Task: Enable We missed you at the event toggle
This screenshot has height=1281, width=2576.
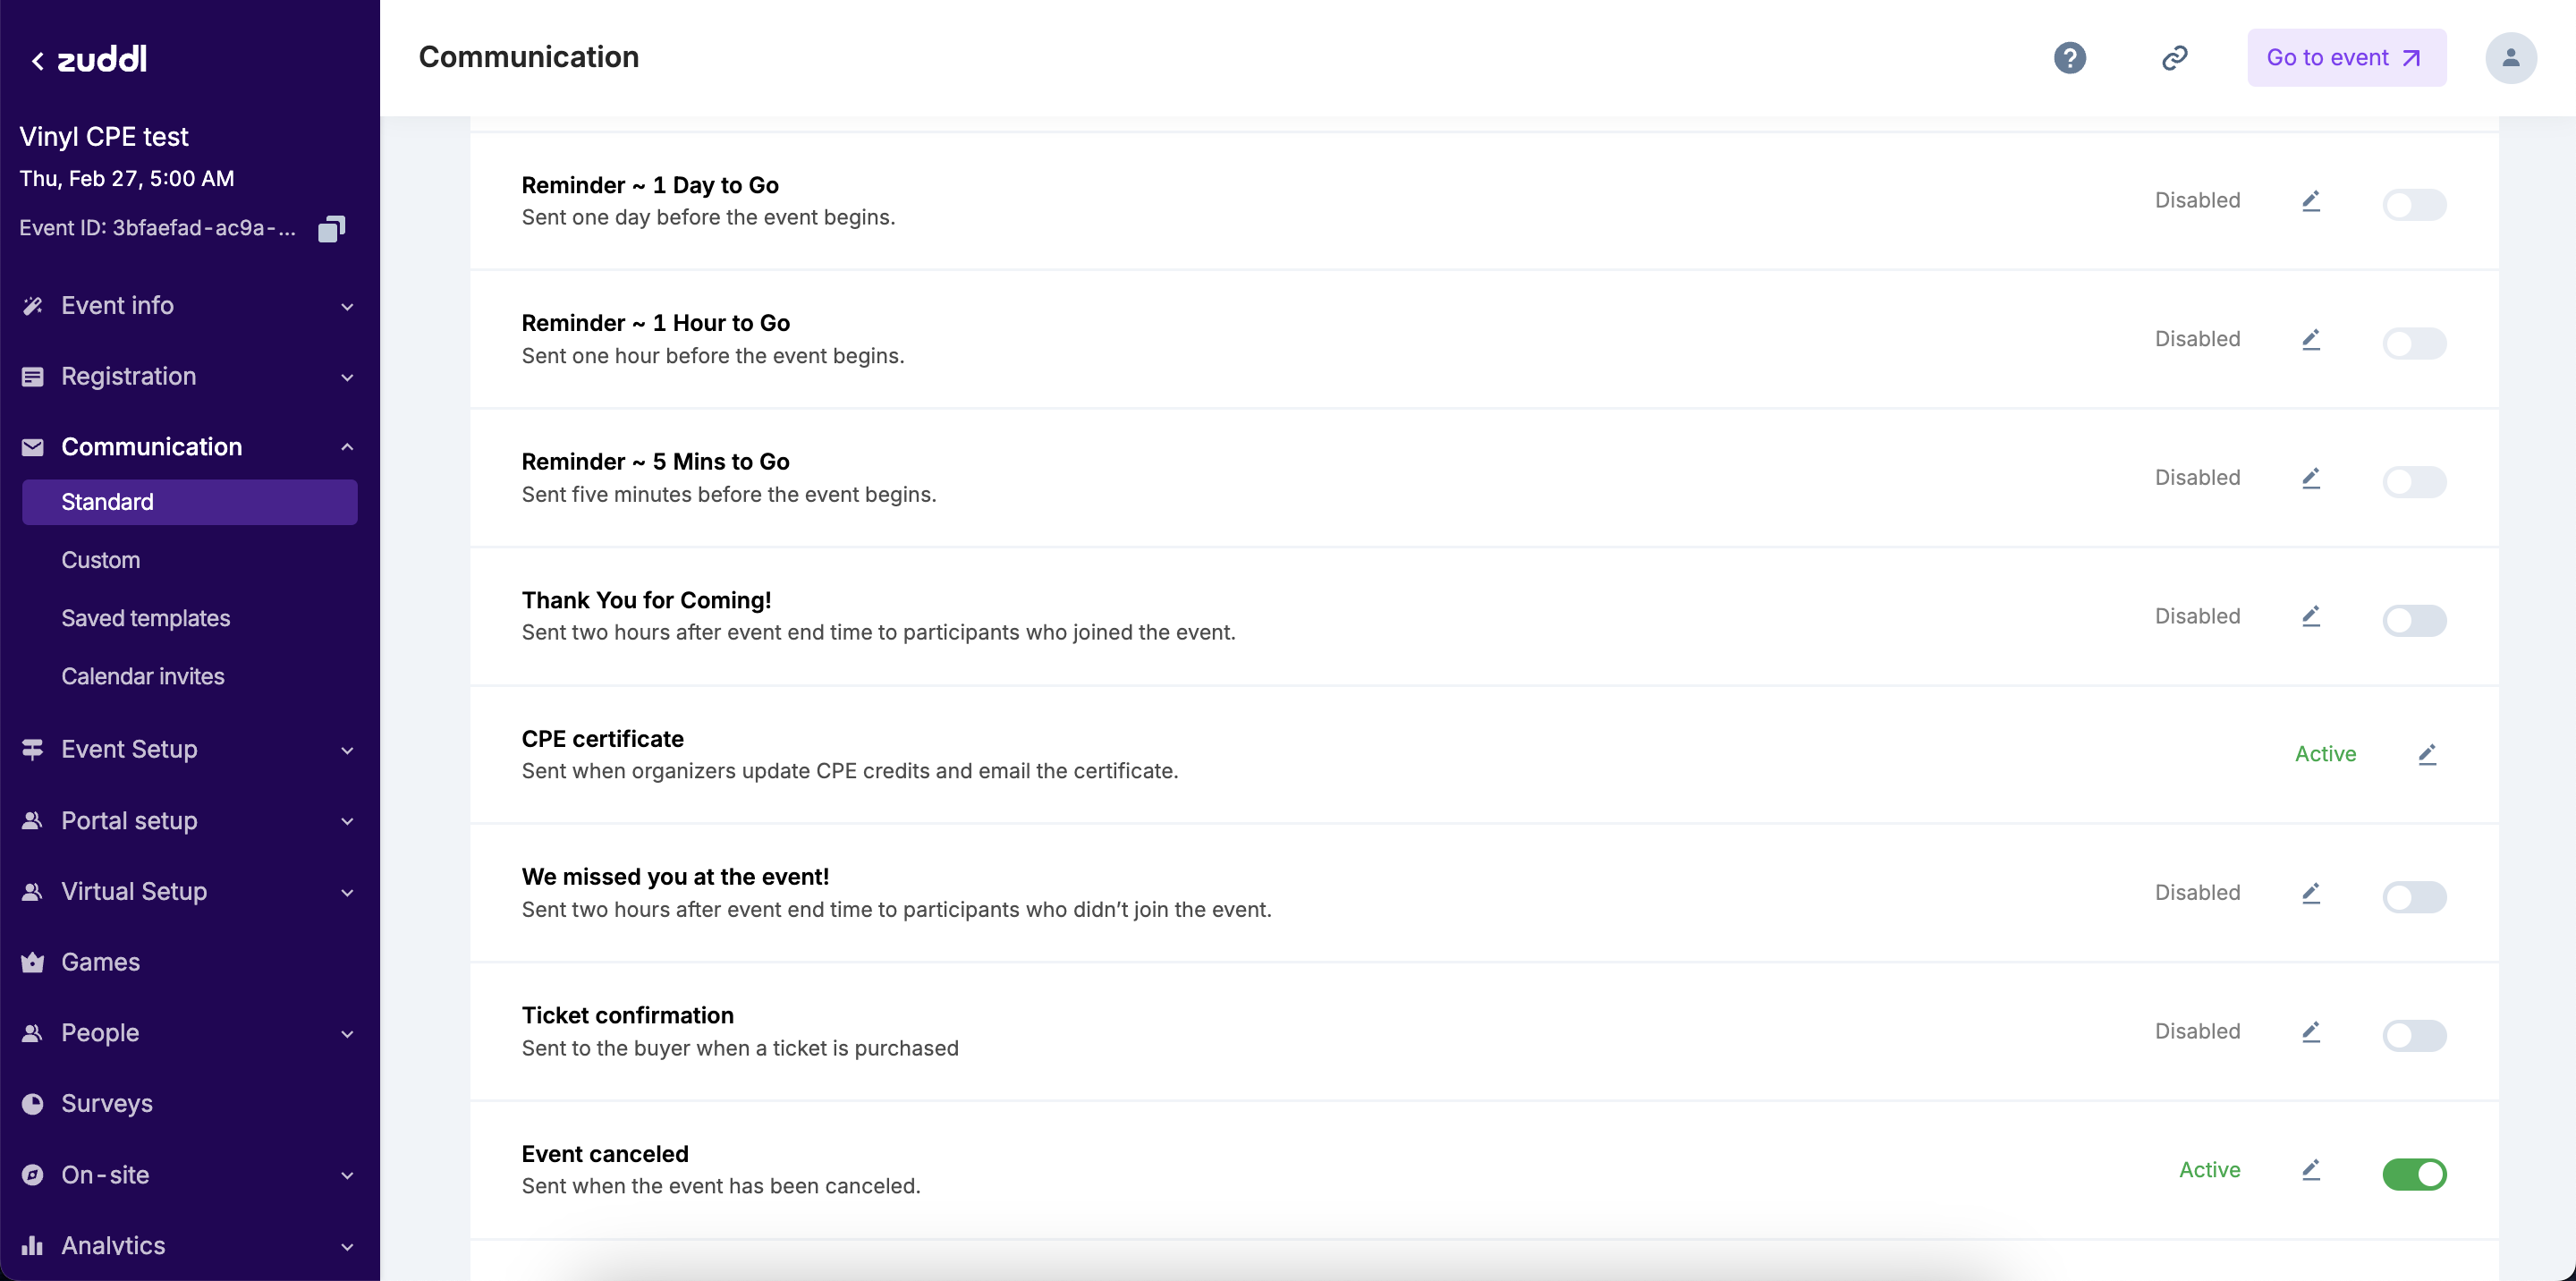Action: [2413, 897]
